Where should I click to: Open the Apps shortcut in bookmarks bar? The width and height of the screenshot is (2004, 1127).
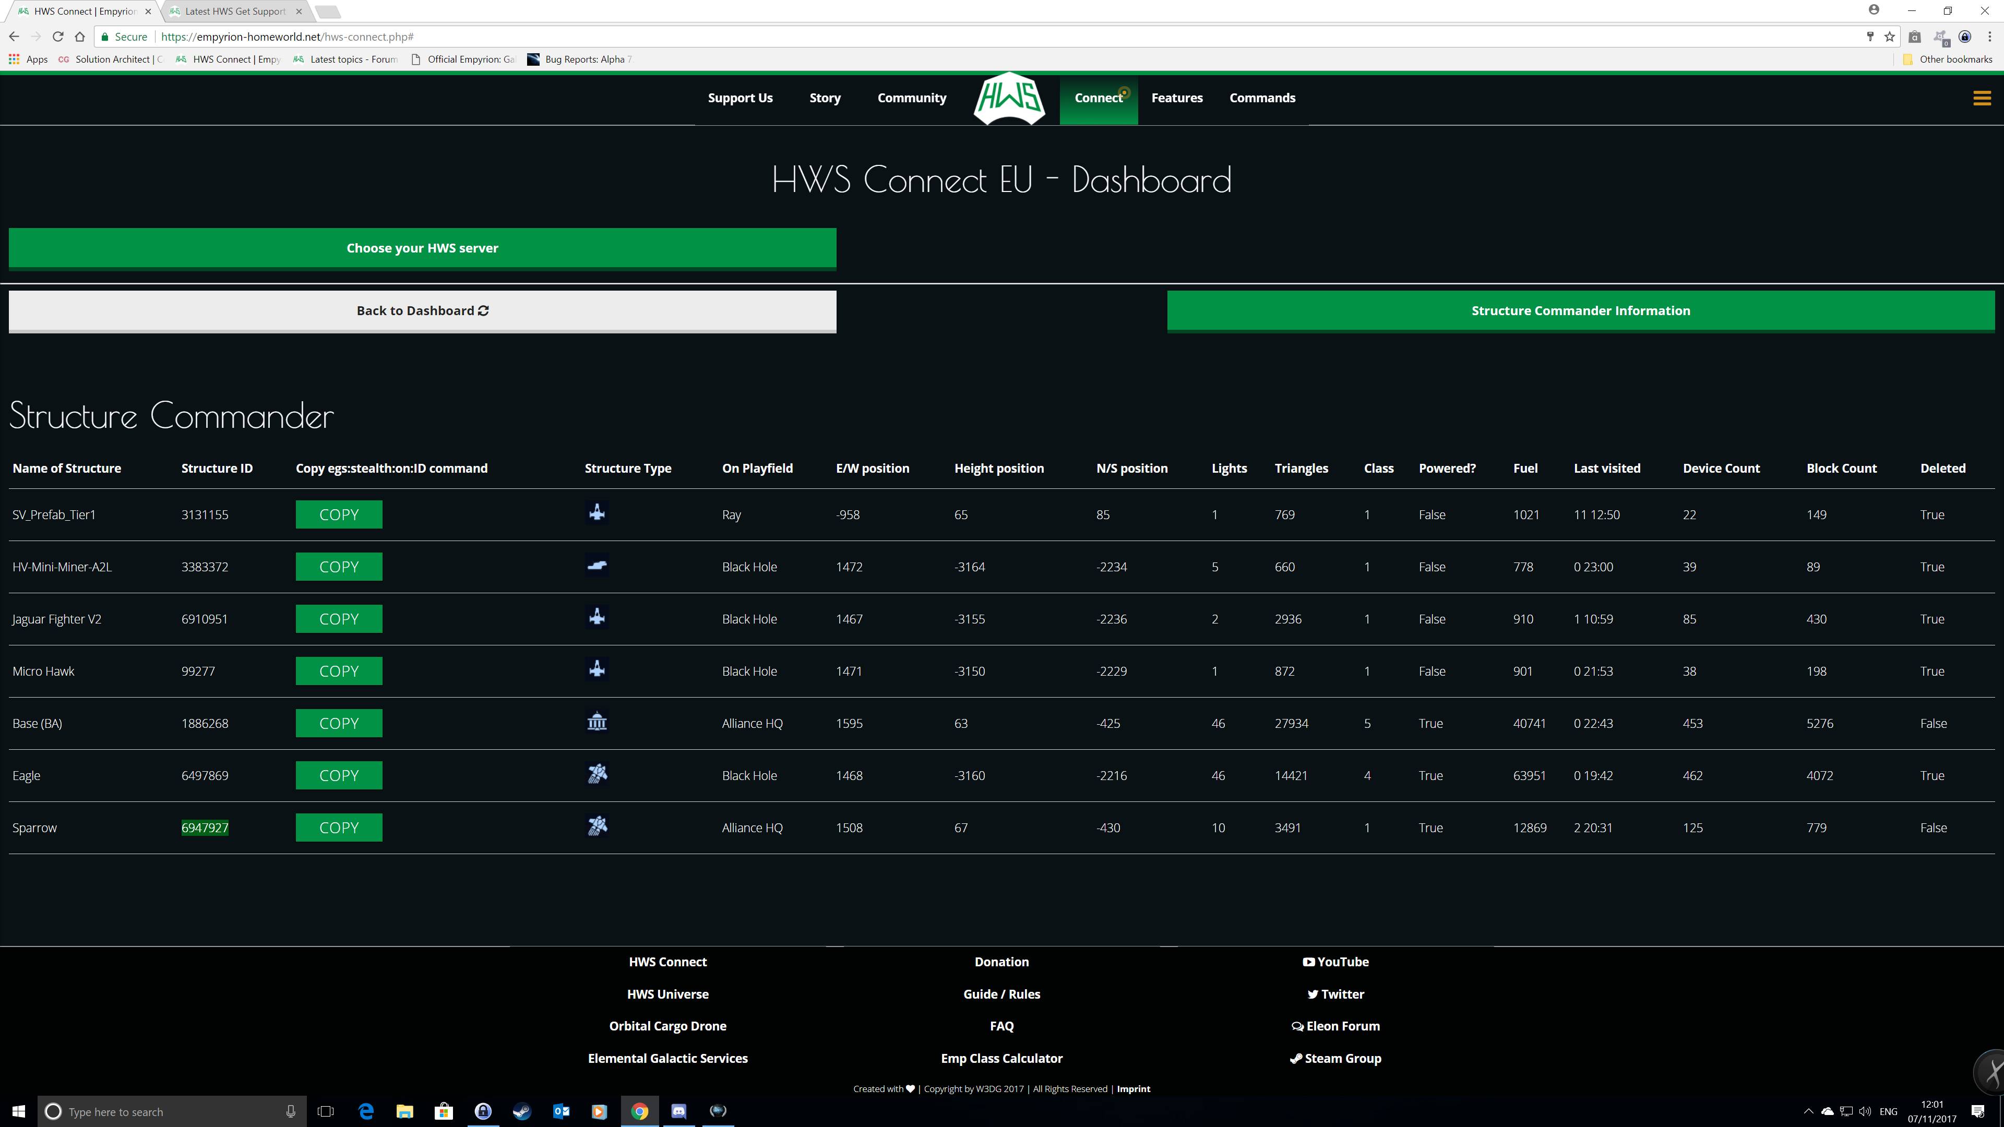point(28,59)
